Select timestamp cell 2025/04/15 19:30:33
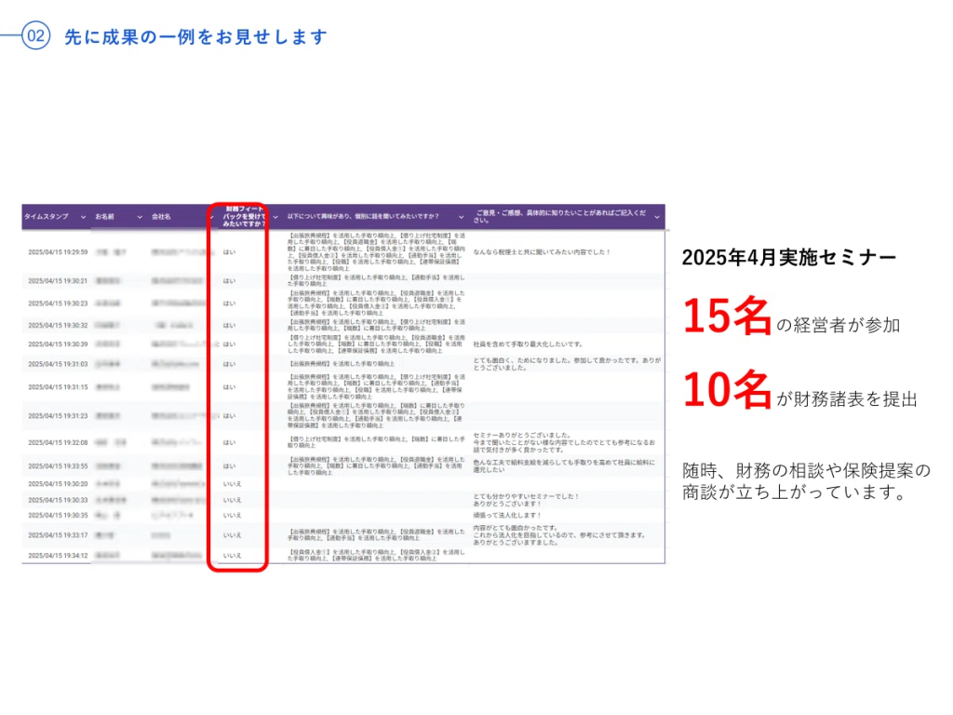 pos(58,500)
